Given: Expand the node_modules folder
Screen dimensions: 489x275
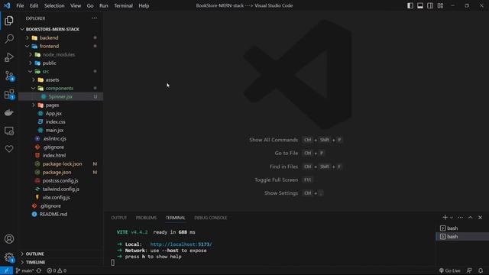Looking at the screenshot, I should 60,54.
